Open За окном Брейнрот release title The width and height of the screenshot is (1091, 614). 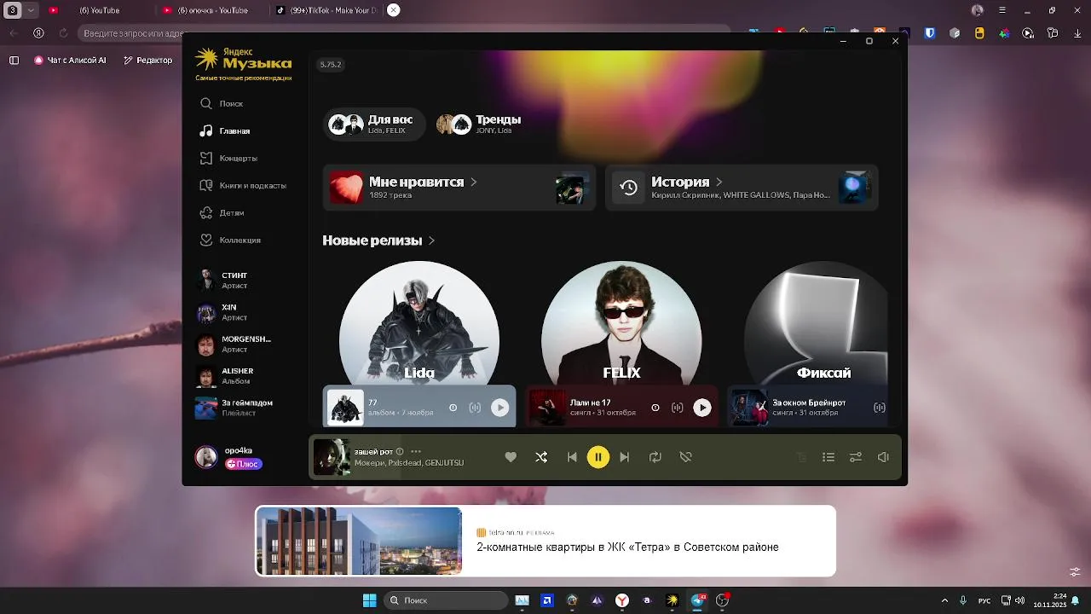click(809, 403)
